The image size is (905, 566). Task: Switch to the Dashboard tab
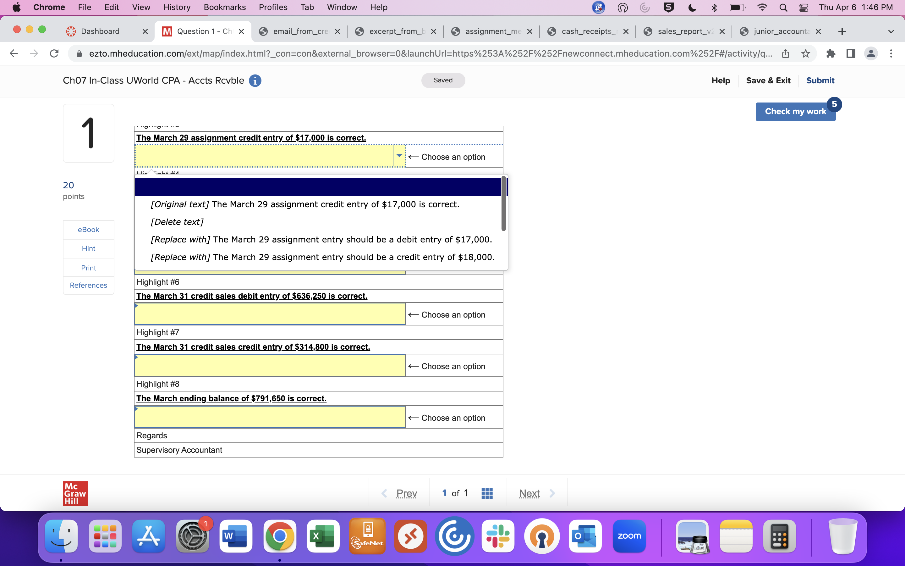(100, 31)
